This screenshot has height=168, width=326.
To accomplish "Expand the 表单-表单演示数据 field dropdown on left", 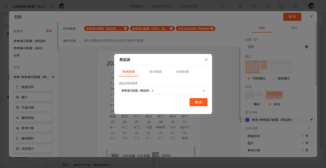I will pyautogui.click(x=53, y=77).
